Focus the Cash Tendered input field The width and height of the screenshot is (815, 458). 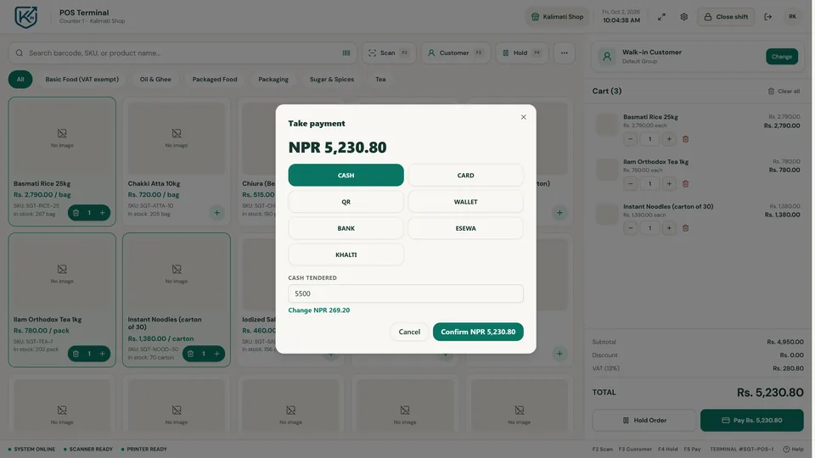coord(406,293)
